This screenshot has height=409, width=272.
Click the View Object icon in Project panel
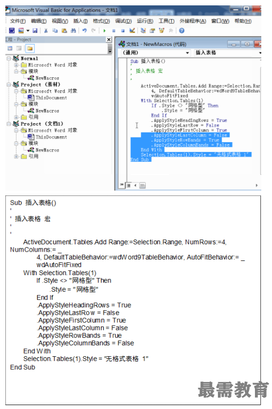(19, 48)
